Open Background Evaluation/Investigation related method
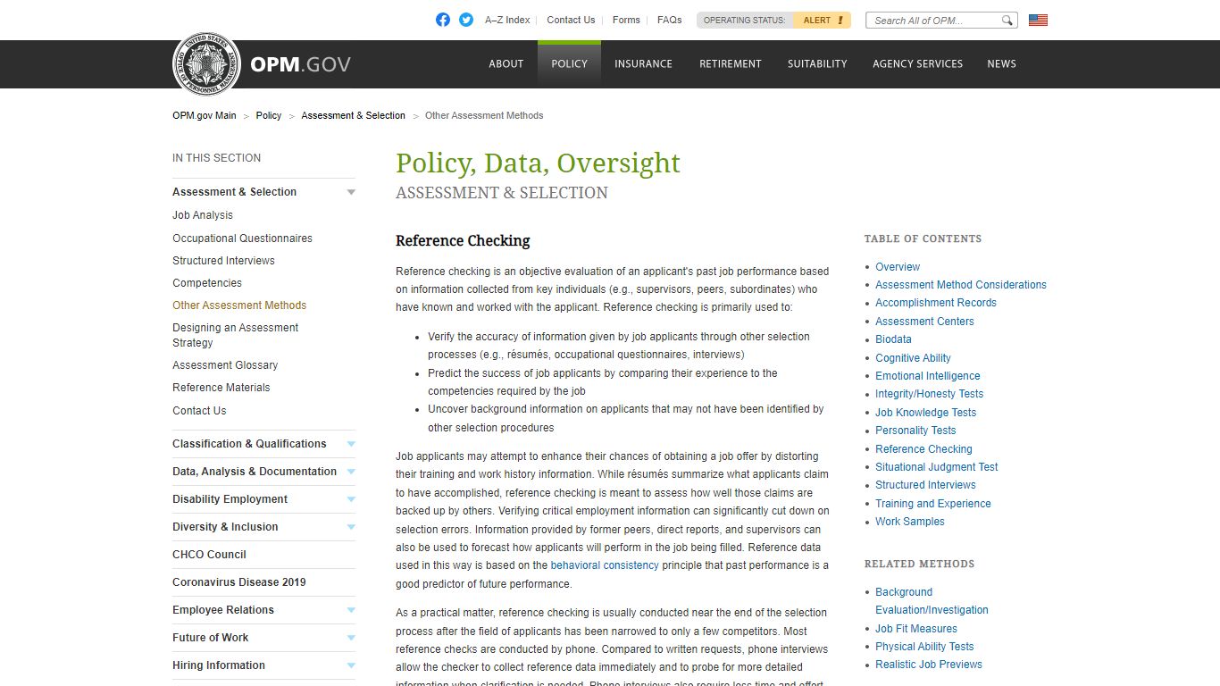 [x=932, y=601]
